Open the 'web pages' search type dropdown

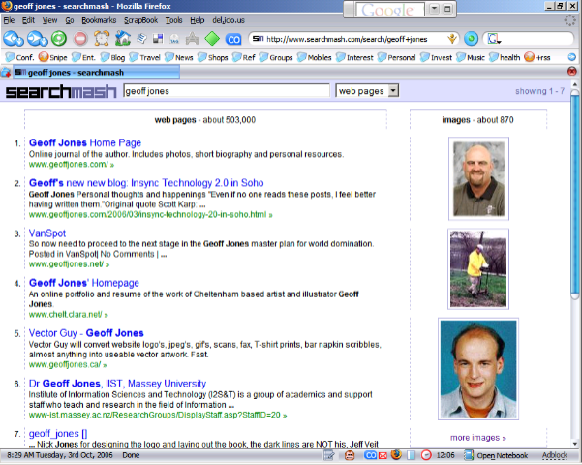coord(367,91)
